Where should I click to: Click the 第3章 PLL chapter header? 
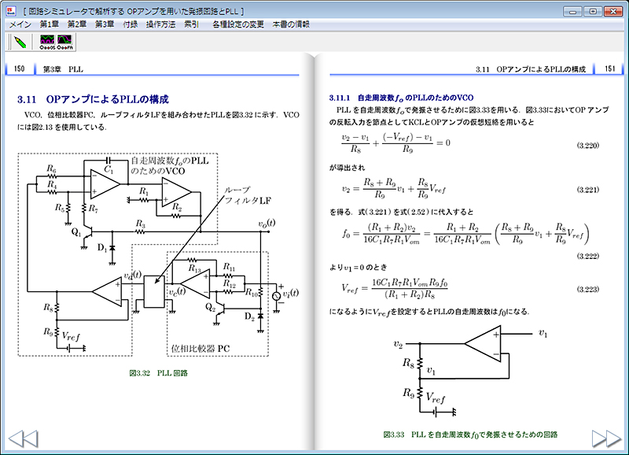(x=63, y=69)
